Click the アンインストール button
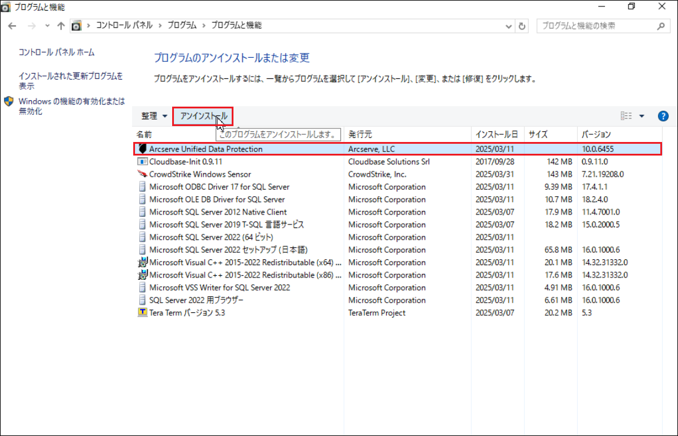 tap(203, 116)
